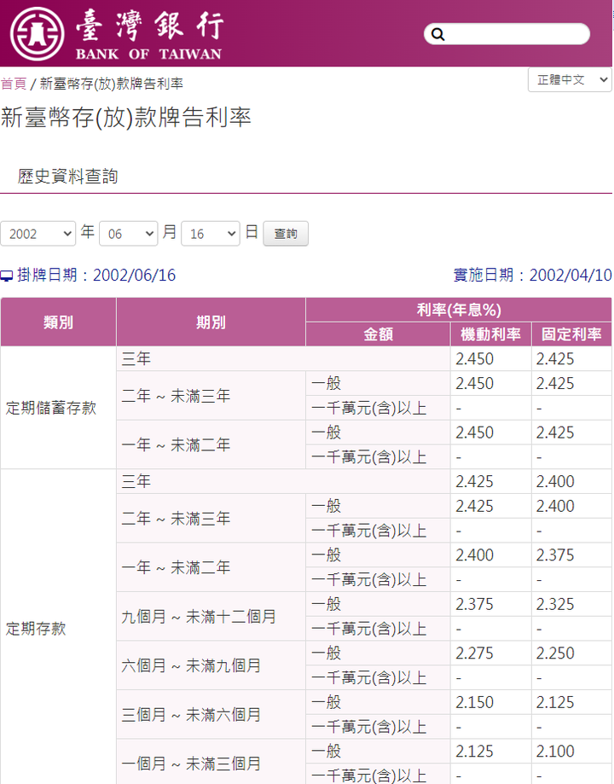This screenshot has height=784, width=614.
Task: Click the 九個月～未滿十二個月 period cell
Action: [211, 616]
